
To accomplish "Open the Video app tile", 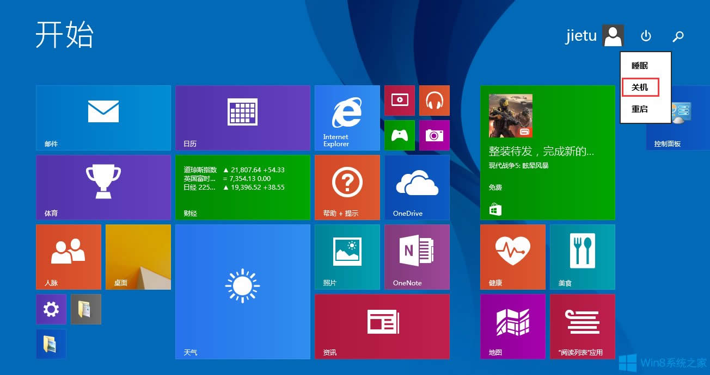I will (x=399, y=101).
